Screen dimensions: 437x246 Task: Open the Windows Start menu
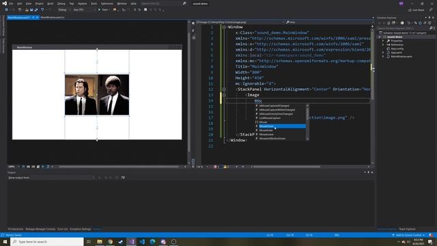5,242
